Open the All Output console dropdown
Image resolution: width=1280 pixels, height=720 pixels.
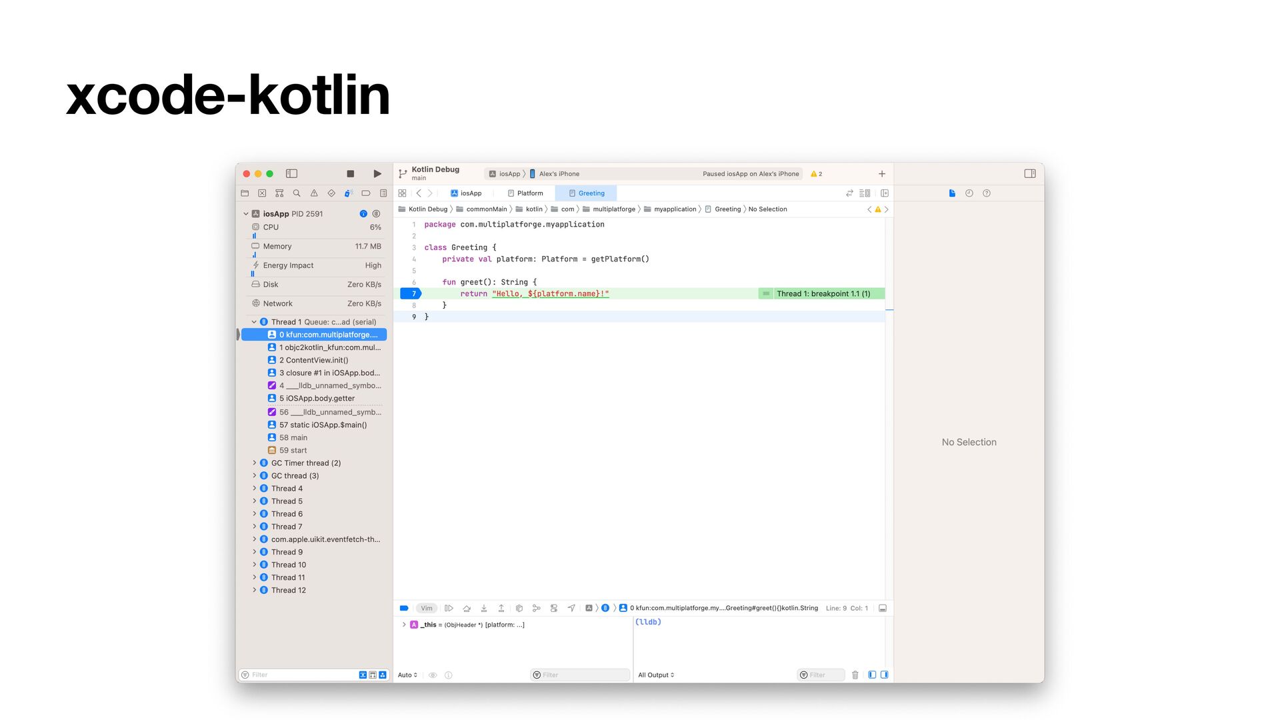pos(656,675)
